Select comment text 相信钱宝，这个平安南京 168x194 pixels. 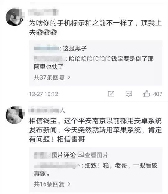95,130
